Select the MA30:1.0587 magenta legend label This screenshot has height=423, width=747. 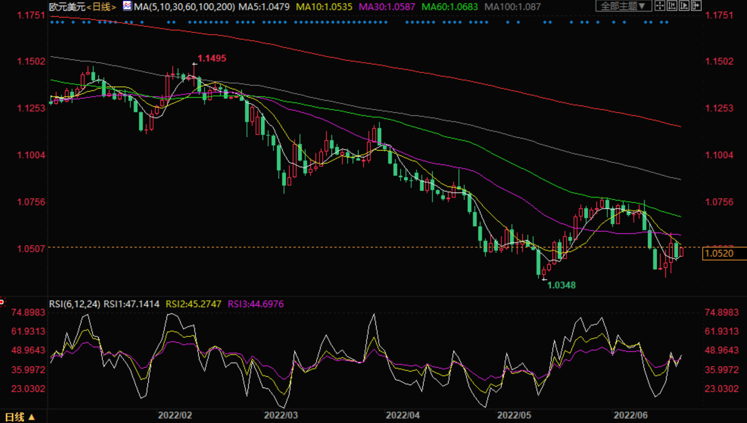click(387, 7)
